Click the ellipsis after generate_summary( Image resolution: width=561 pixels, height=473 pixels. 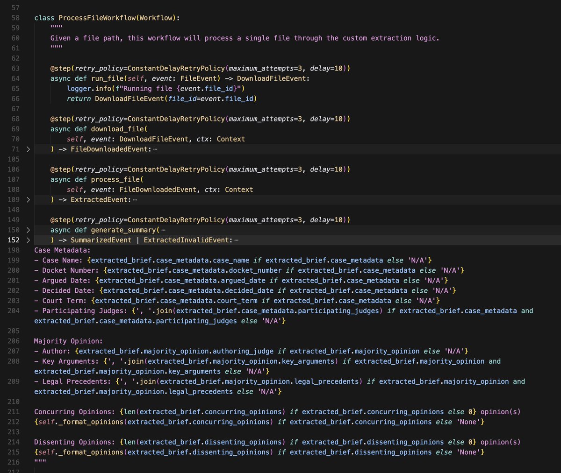163,230
